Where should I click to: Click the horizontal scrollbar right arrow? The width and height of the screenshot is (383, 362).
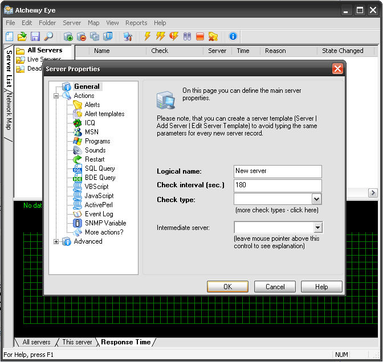[373, 193]
